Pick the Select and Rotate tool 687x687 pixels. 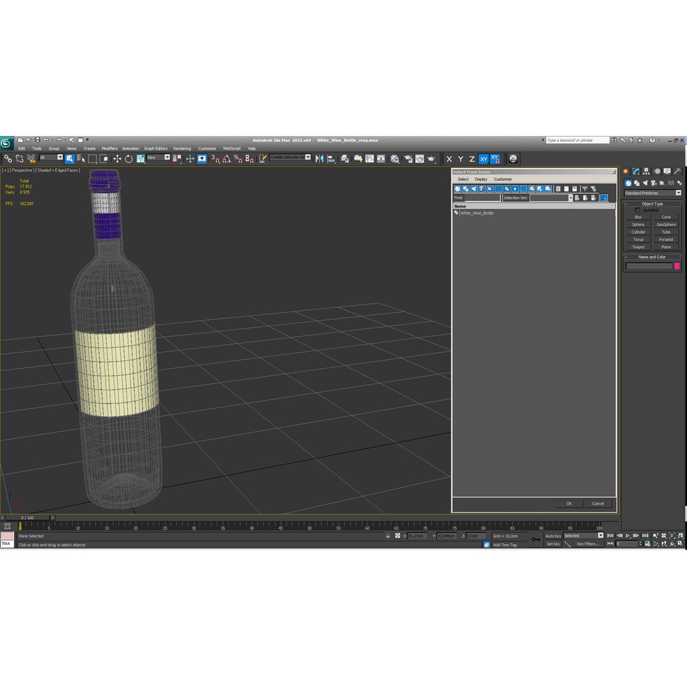[128, 158]
